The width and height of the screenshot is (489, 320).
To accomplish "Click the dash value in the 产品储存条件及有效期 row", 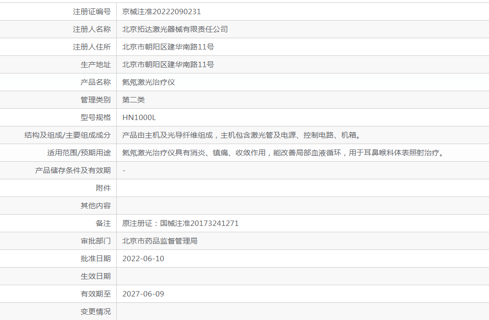I will [x=124, y=171].
